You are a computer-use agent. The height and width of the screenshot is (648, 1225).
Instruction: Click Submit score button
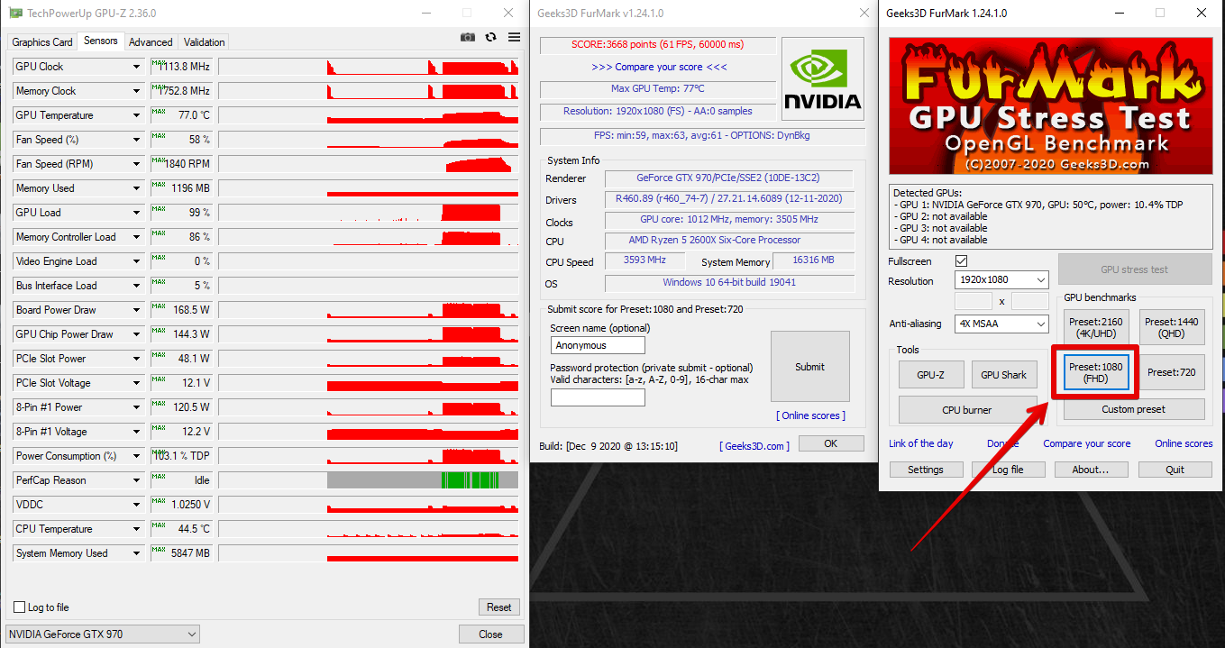809,367
